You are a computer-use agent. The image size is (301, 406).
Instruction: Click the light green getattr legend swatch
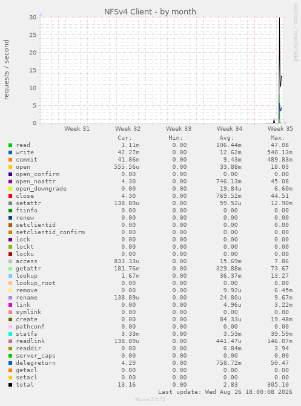click(10, 269)
